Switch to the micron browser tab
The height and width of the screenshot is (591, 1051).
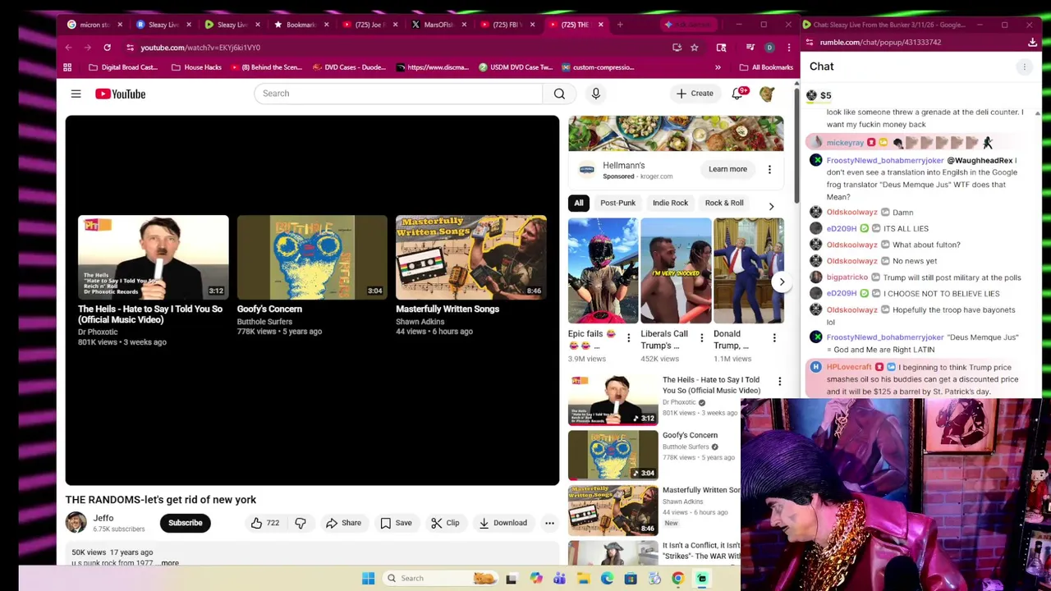click(94, 25)
